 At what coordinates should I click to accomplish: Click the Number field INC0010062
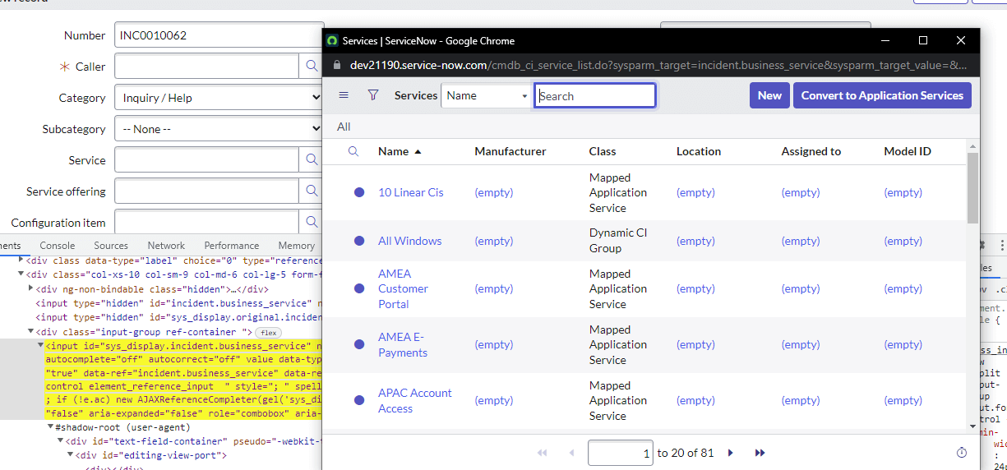click(219, 35)
